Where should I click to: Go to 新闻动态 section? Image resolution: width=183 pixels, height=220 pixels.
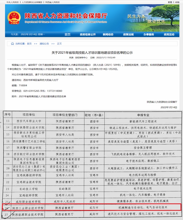coord(108,34)
